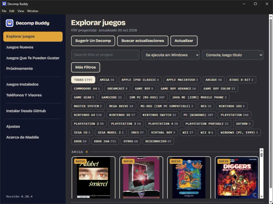Select the TODAS 1797 filter chip
The image size is (273, 204).
point(83,80)
